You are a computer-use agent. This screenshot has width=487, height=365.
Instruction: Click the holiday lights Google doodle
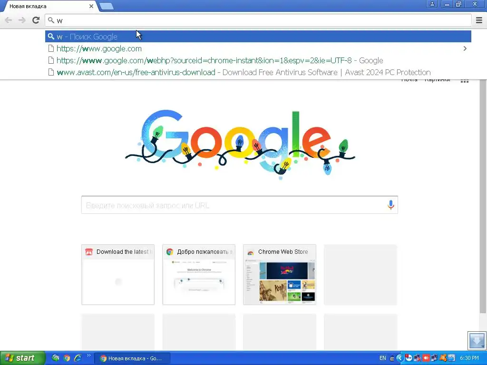tap(240, 144)
